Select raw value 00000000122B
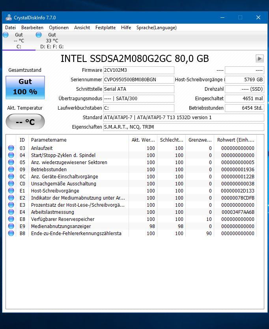Viewport: 269px width, 329px height. pyautogui.click(x=238, y=177)
